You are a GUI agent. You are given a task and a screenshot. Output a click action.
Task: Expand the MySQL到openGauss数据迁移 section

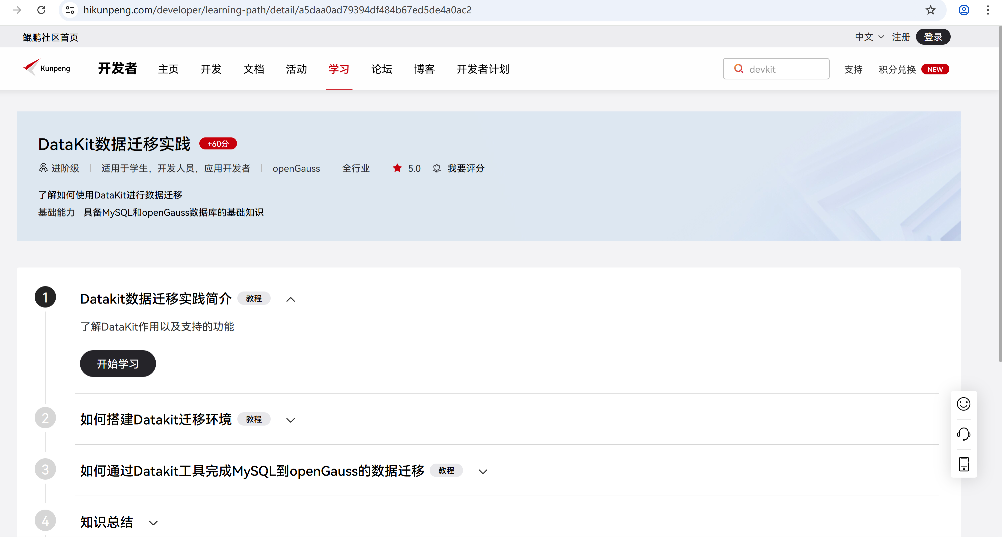point(483,471)
